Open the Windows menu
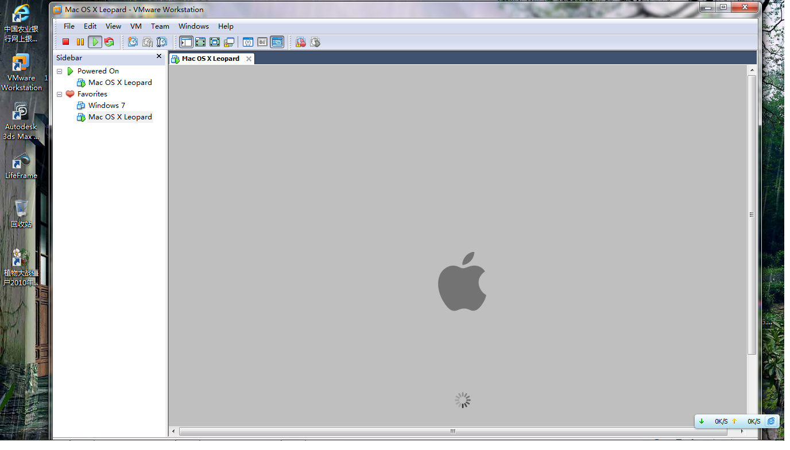This screenshot has height=450, width=790. pos(193,26)
